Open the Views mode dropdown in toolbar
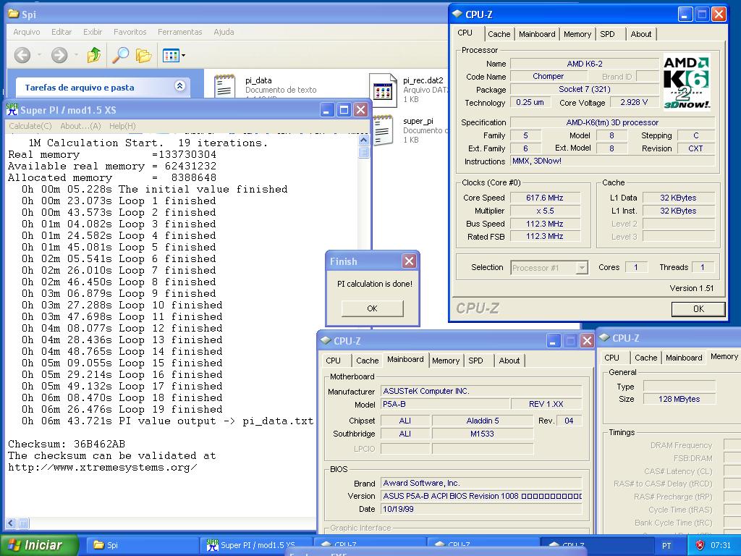This screenshot has height=556, width=741. point(174,55)
